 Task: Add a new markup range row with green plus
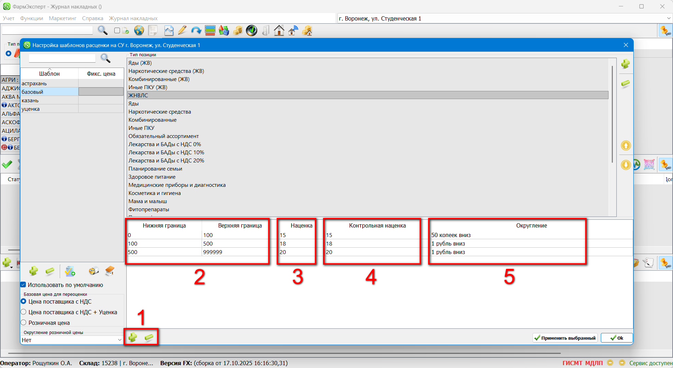pos(133,338)
